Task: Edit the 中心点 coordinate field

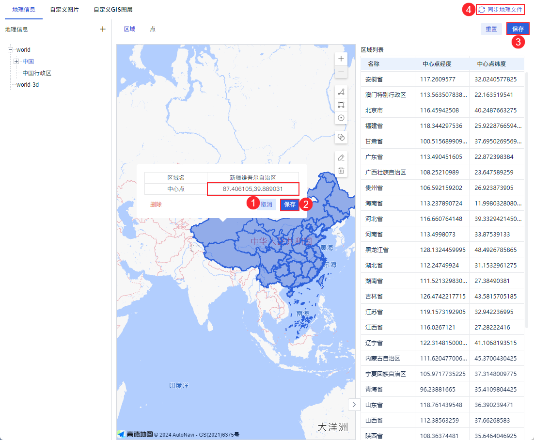Action: pos(253,189)
